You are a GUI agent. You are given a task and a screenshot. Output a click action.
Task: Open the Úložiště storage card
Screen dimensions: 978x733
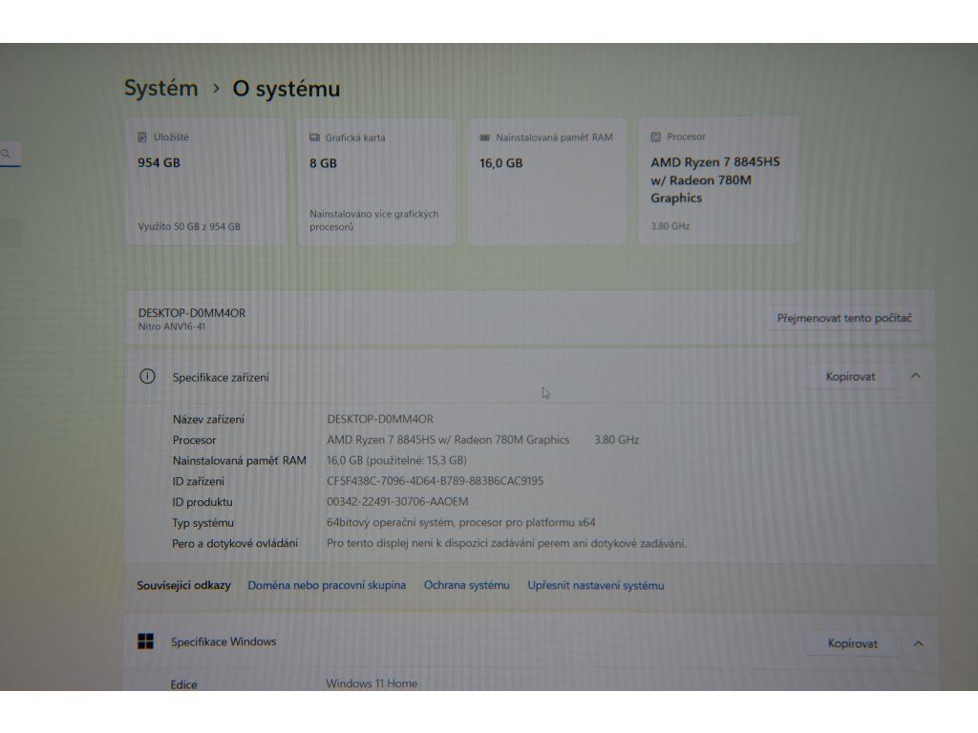[205, 180]
